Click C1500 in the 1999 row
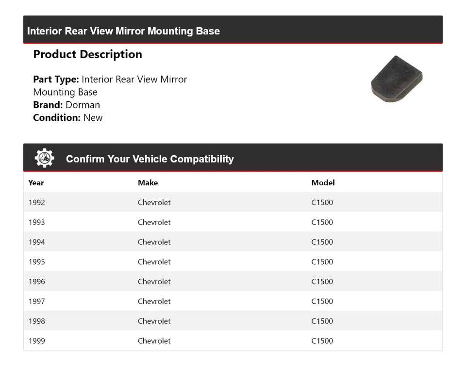This screenshot has height=366, width=466. tap(322, 341)
